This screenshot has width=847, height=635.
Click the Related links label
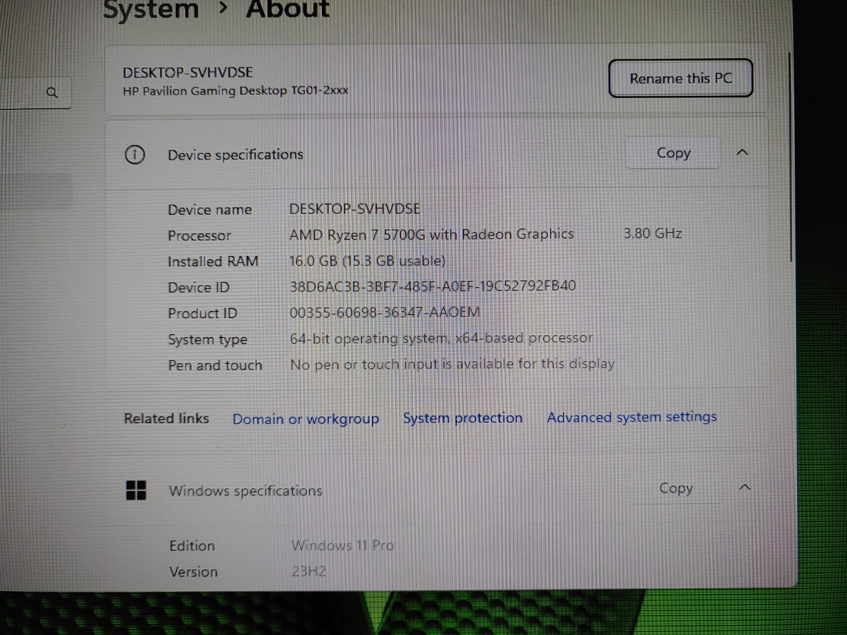coord(166,418)
